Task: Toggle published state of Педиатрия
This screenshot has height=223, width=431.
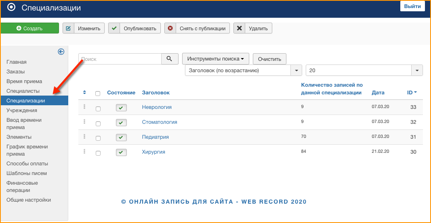Action: coord(121,138)
